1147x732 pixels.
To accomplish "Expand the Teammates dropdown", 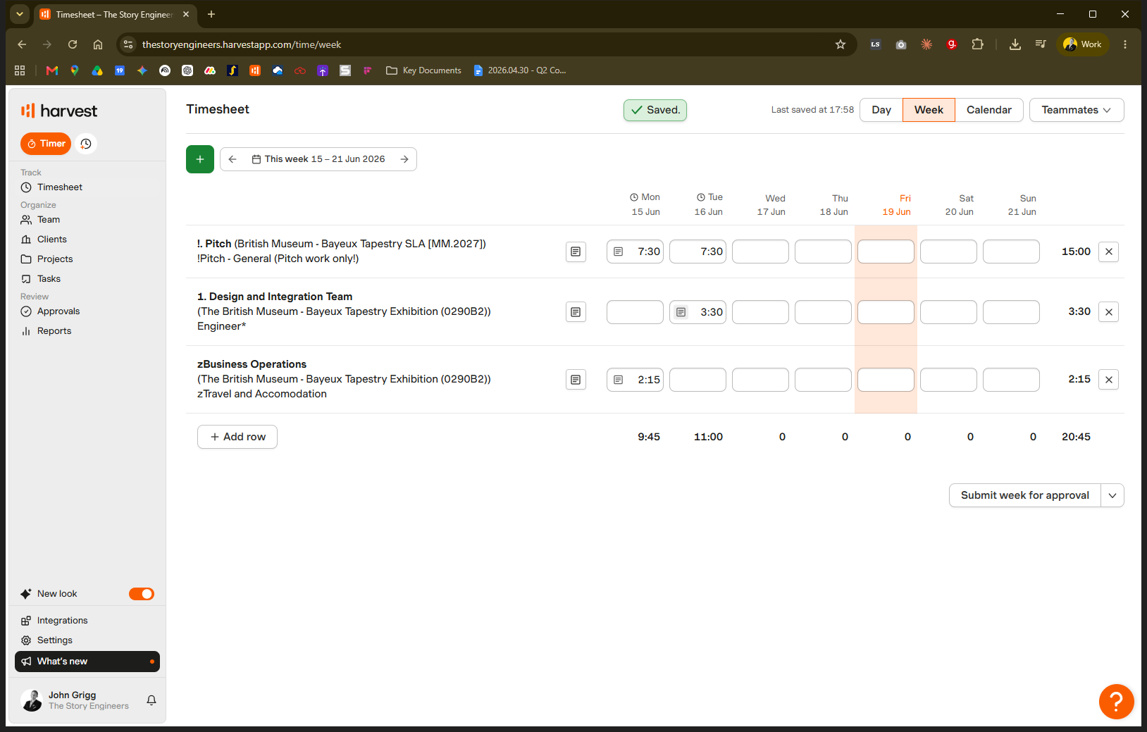I will [x=1077, y=110].
